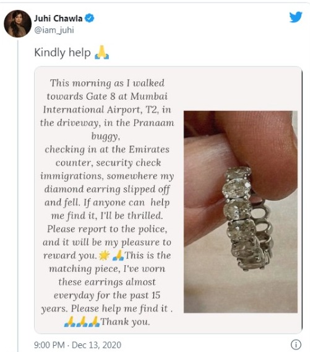This screenshot has width=310, height=352.
Task: Click the line mentioning Gate 8 at Mumbai
Action: point(107,96)
